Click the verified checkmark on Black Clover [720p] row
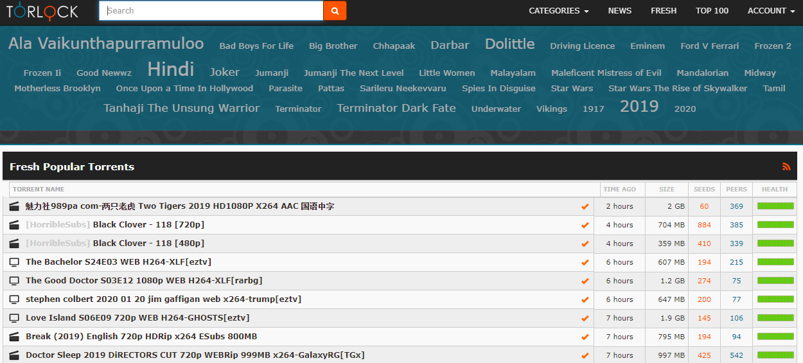 585,226
